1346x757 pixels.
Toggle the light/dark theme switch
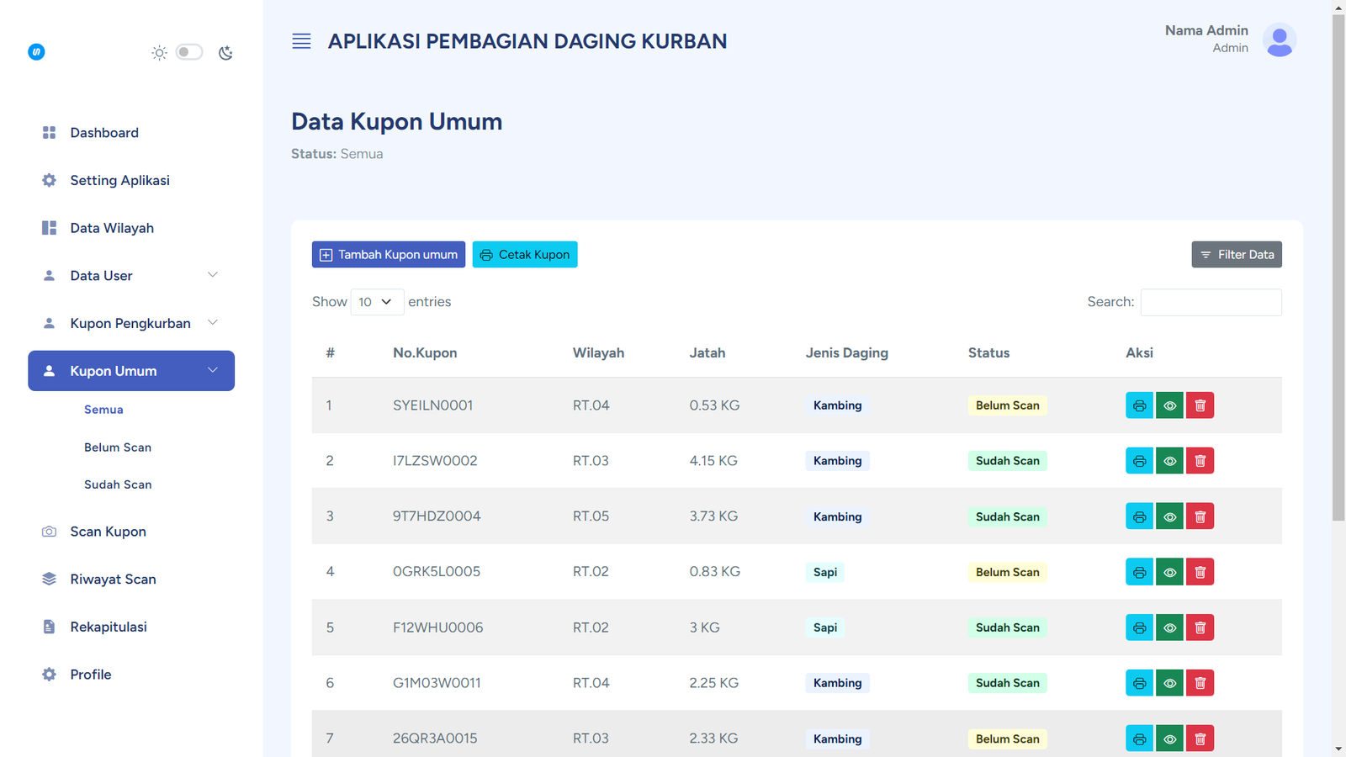(x=189, y=52)
